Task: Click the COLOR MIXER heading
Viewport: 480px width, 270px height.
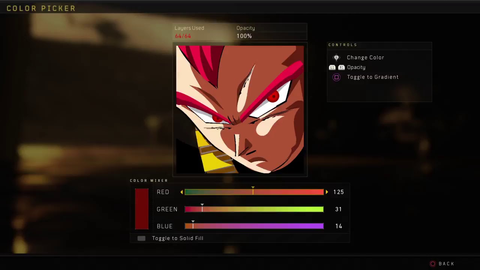Action: click(x=149, y=180)
